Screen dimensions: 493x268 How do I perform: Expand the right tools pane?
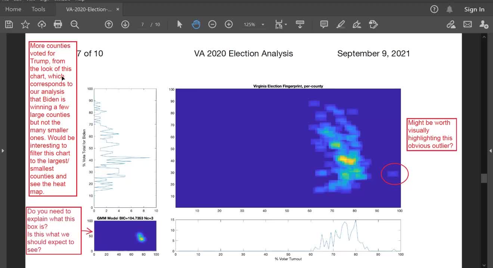[x=490, y=150]
